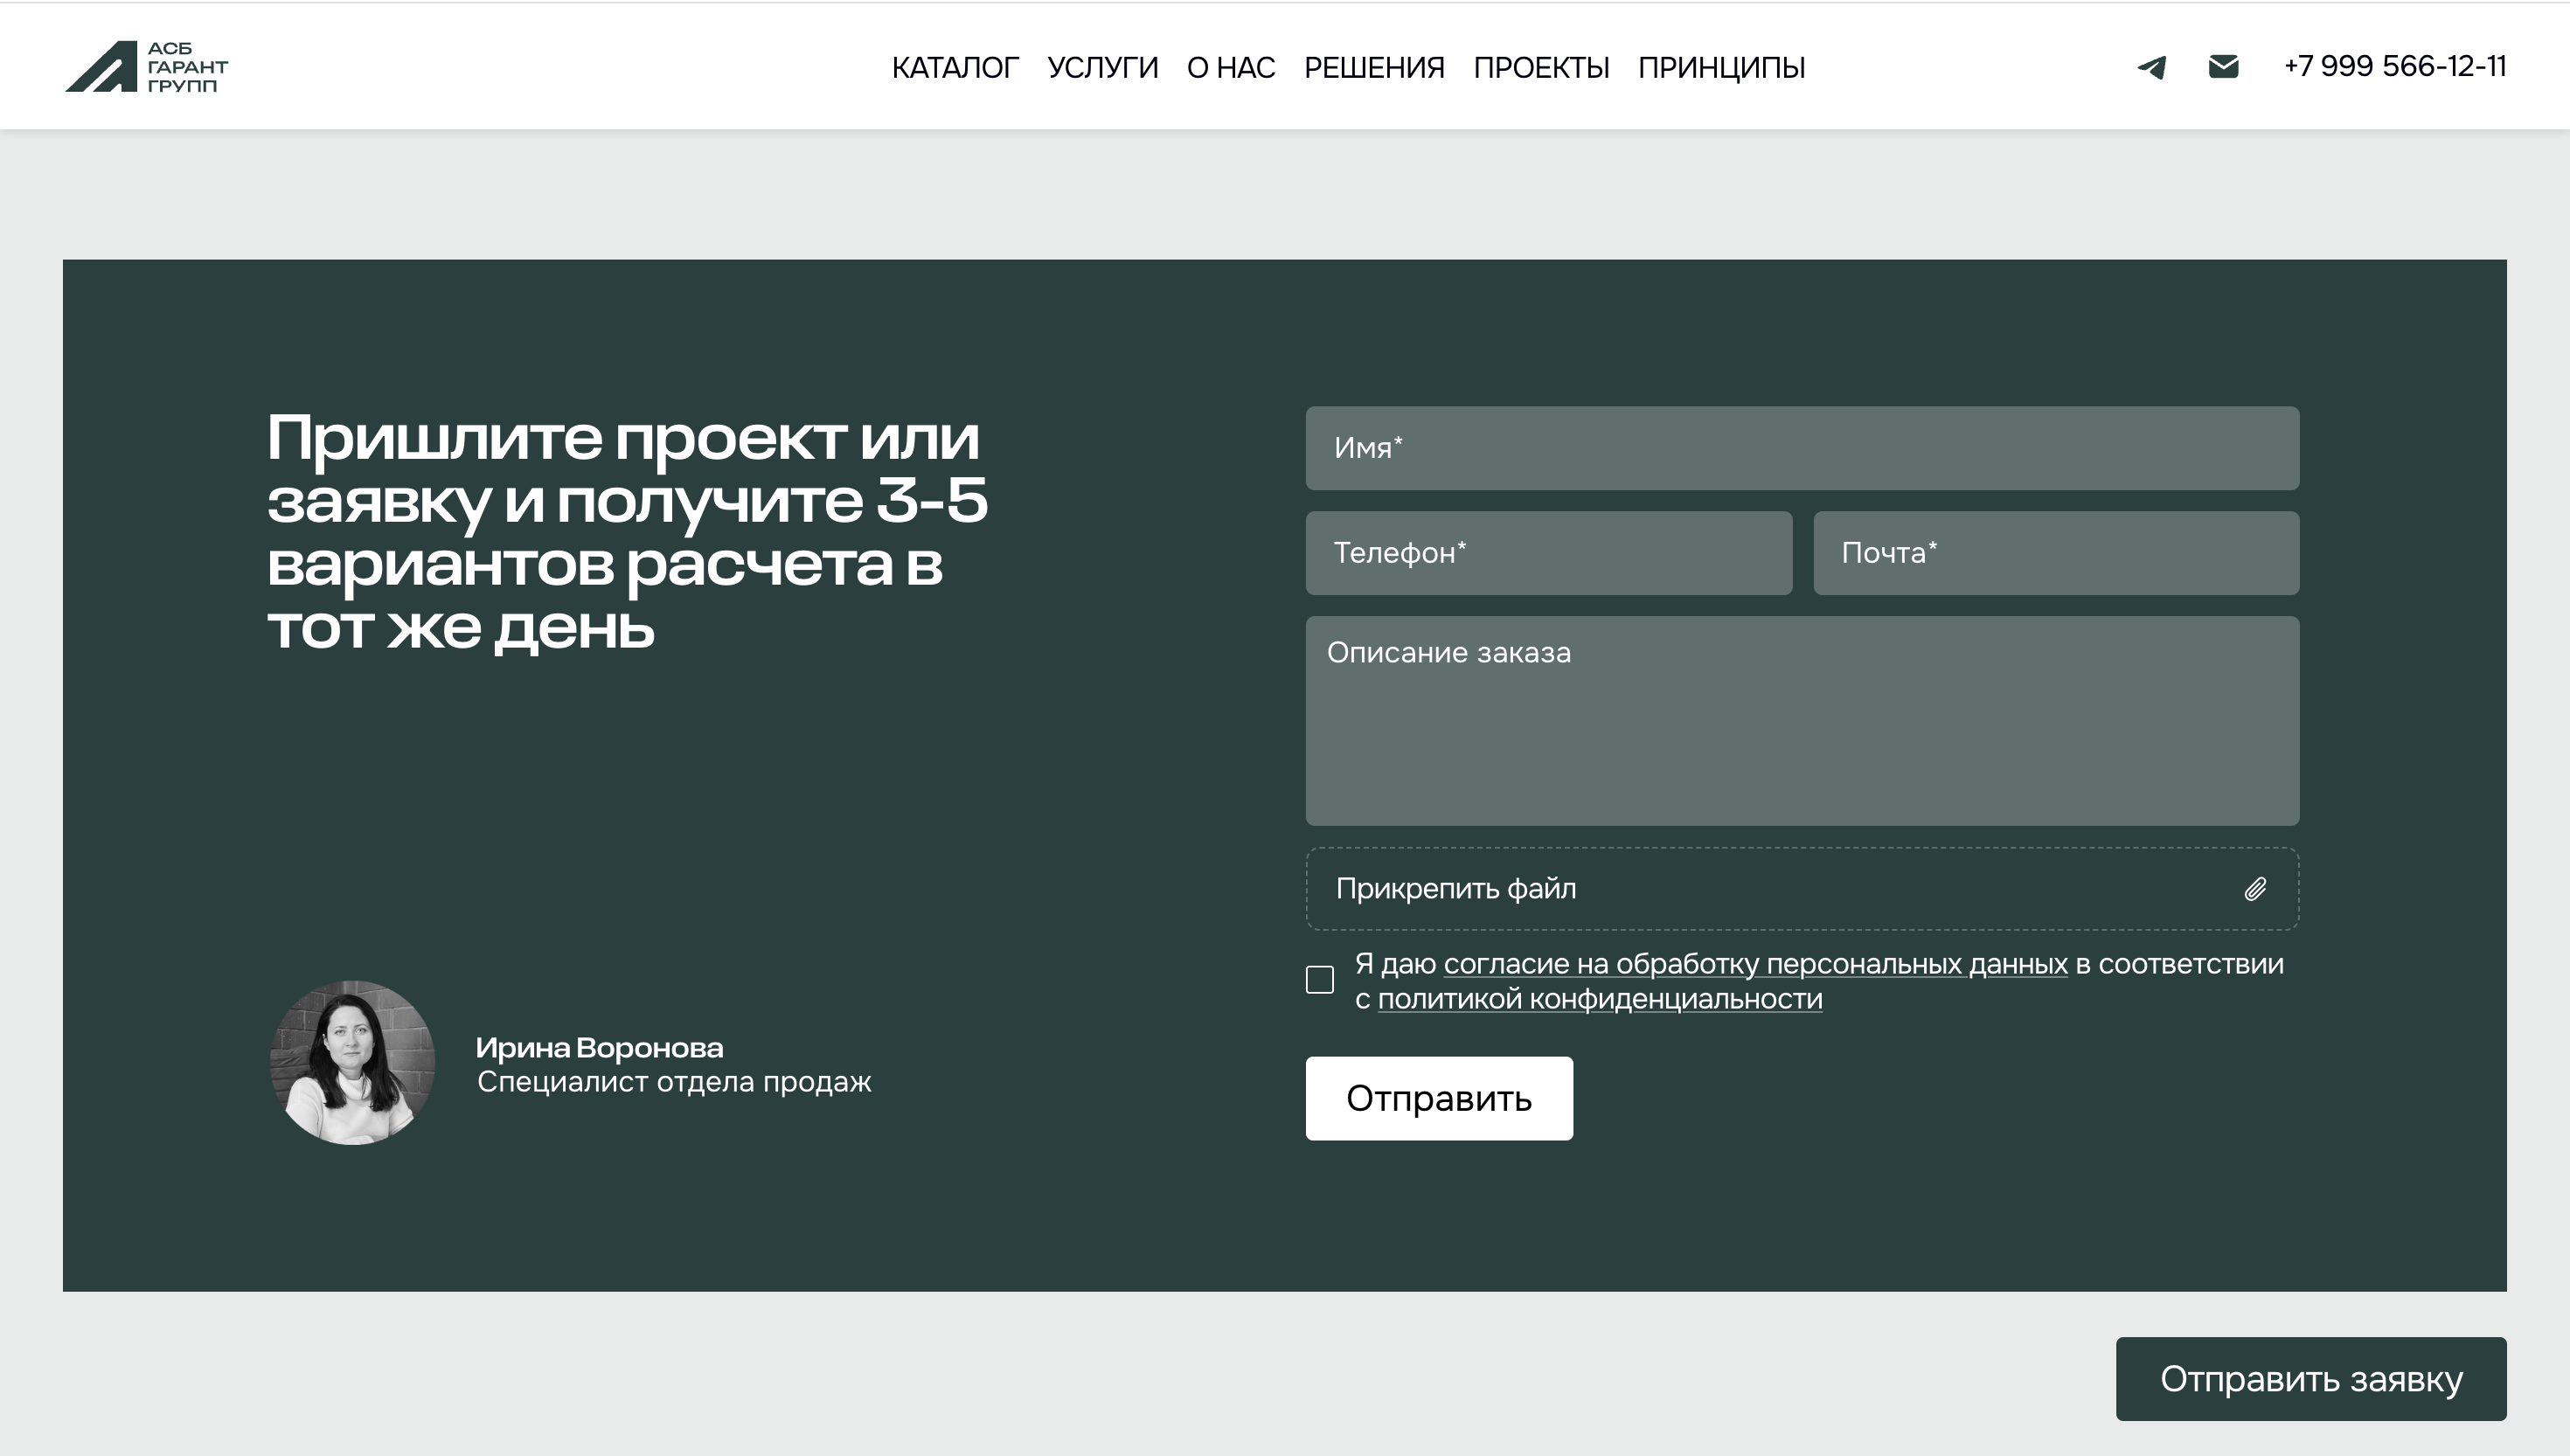Image resolution: width=2570 pixels, height=1456 pixels.
Task: Go to the ПРОЕКТЫ section
Action: coord(1541,68)
